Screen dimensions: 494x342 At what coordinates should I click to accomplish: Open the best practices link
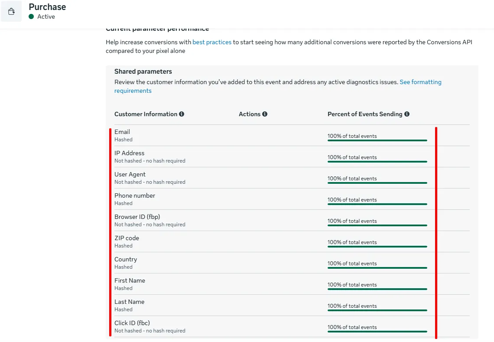tap(212, 42)
